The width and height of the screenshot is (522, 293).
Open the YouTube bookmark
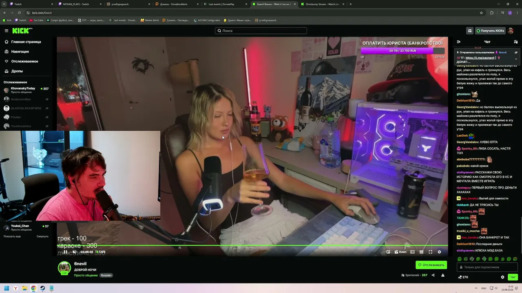coord(36,20)
